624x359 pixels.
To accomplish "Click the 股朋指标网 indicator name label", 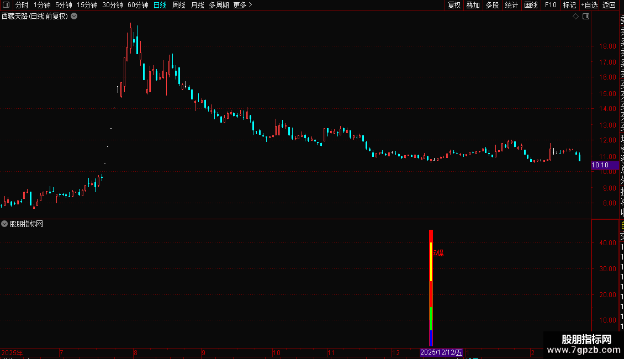I will coord(27,224).
